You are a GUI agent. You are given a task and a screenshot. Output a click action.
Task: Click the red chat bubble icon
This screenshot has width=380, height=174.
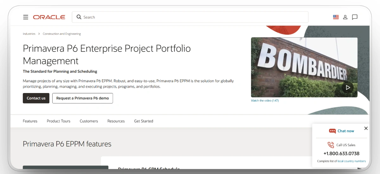pos(332,131)
